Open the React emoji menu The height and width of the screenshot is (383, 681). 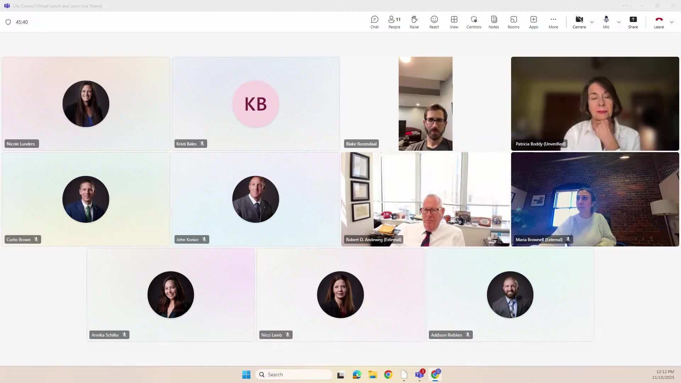pyautogui.click(x=434, y=22)
